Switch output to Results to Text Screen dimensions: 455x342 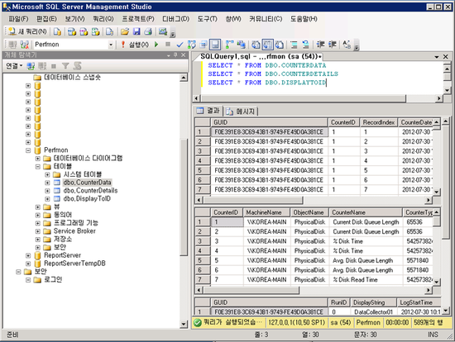(x=256, y=45)
